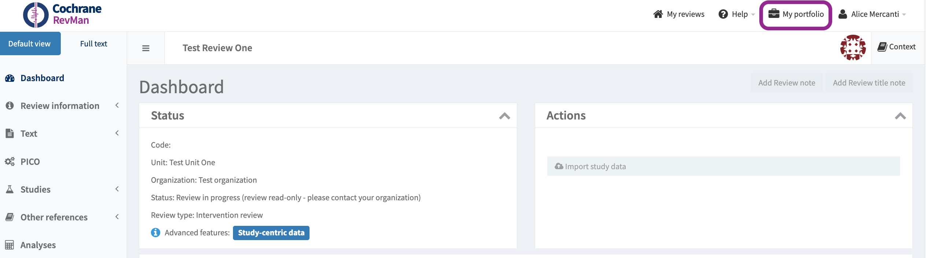Click the Add Review note button
This screenshot has width=926, height=258.
786,83
